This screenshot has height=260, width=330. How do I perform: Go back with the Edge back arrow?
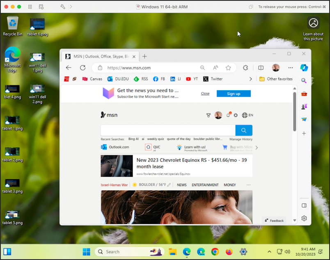pos(69,68)
